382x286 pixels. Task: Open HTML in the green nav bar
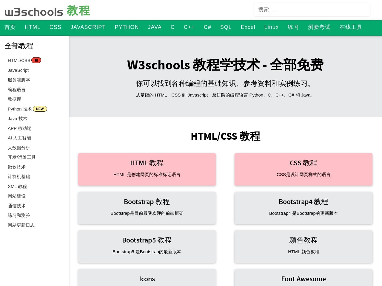[33, 27]
